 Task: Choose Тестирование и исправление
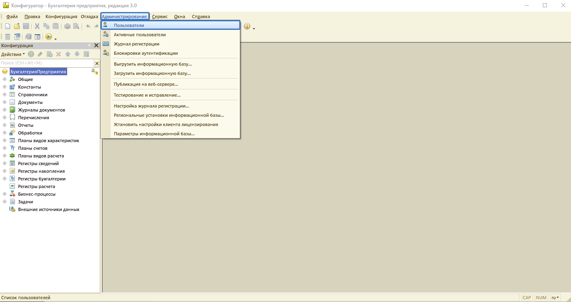(171, 95)
